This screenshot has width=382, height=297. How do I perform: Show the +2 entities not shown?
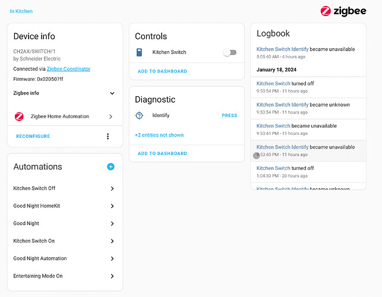point(159,135)
